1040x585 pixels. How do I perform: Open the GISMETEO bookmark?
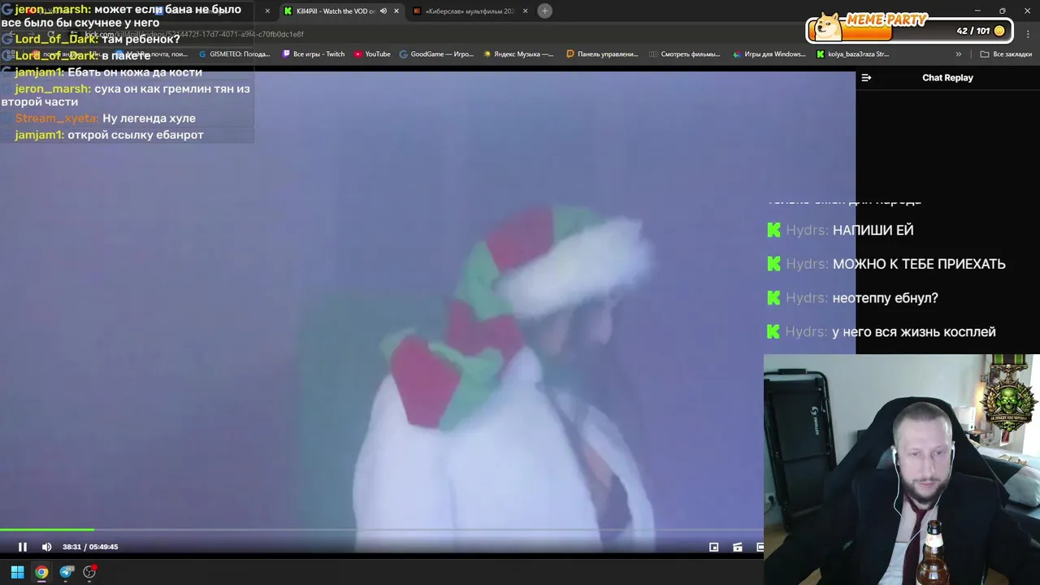(234, 54)
